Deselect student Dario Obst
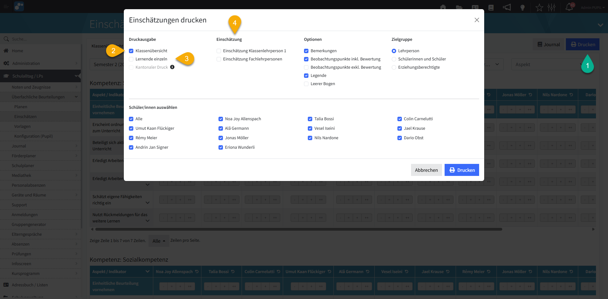Screen dimensions: 608x299 click(x=400, y=138)
